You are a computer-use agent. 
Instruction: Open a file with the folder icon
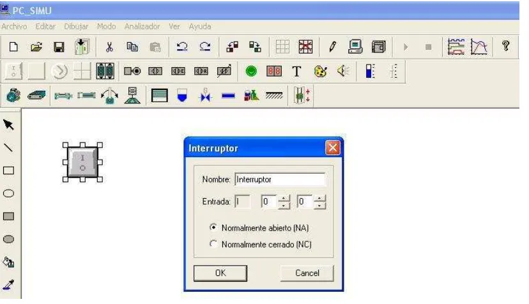[x=36, y=47]
